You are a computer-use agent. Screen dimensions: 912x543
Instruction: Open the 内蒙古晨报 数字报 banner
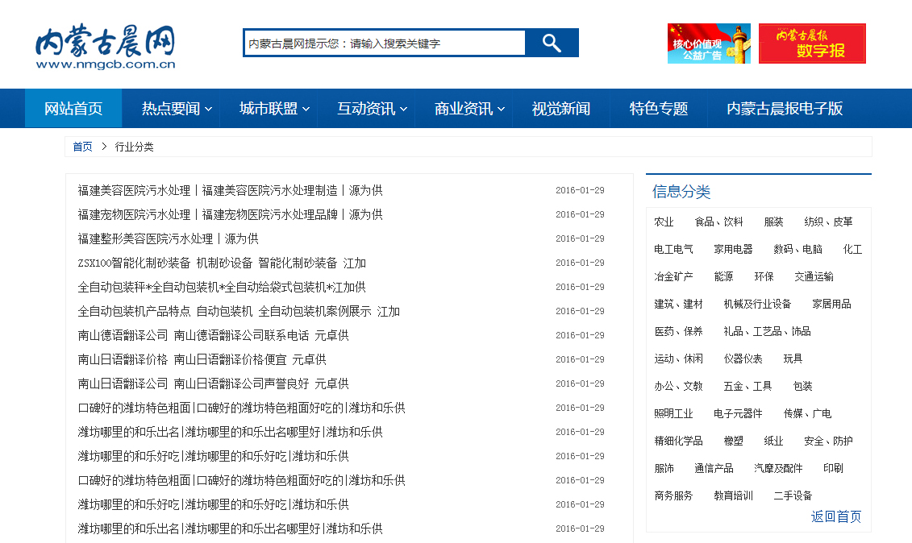811,44
